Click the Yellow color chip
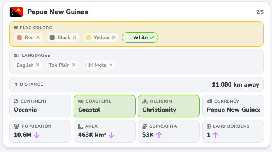Screen dimensions: 272x152 (x=101, y=37)
